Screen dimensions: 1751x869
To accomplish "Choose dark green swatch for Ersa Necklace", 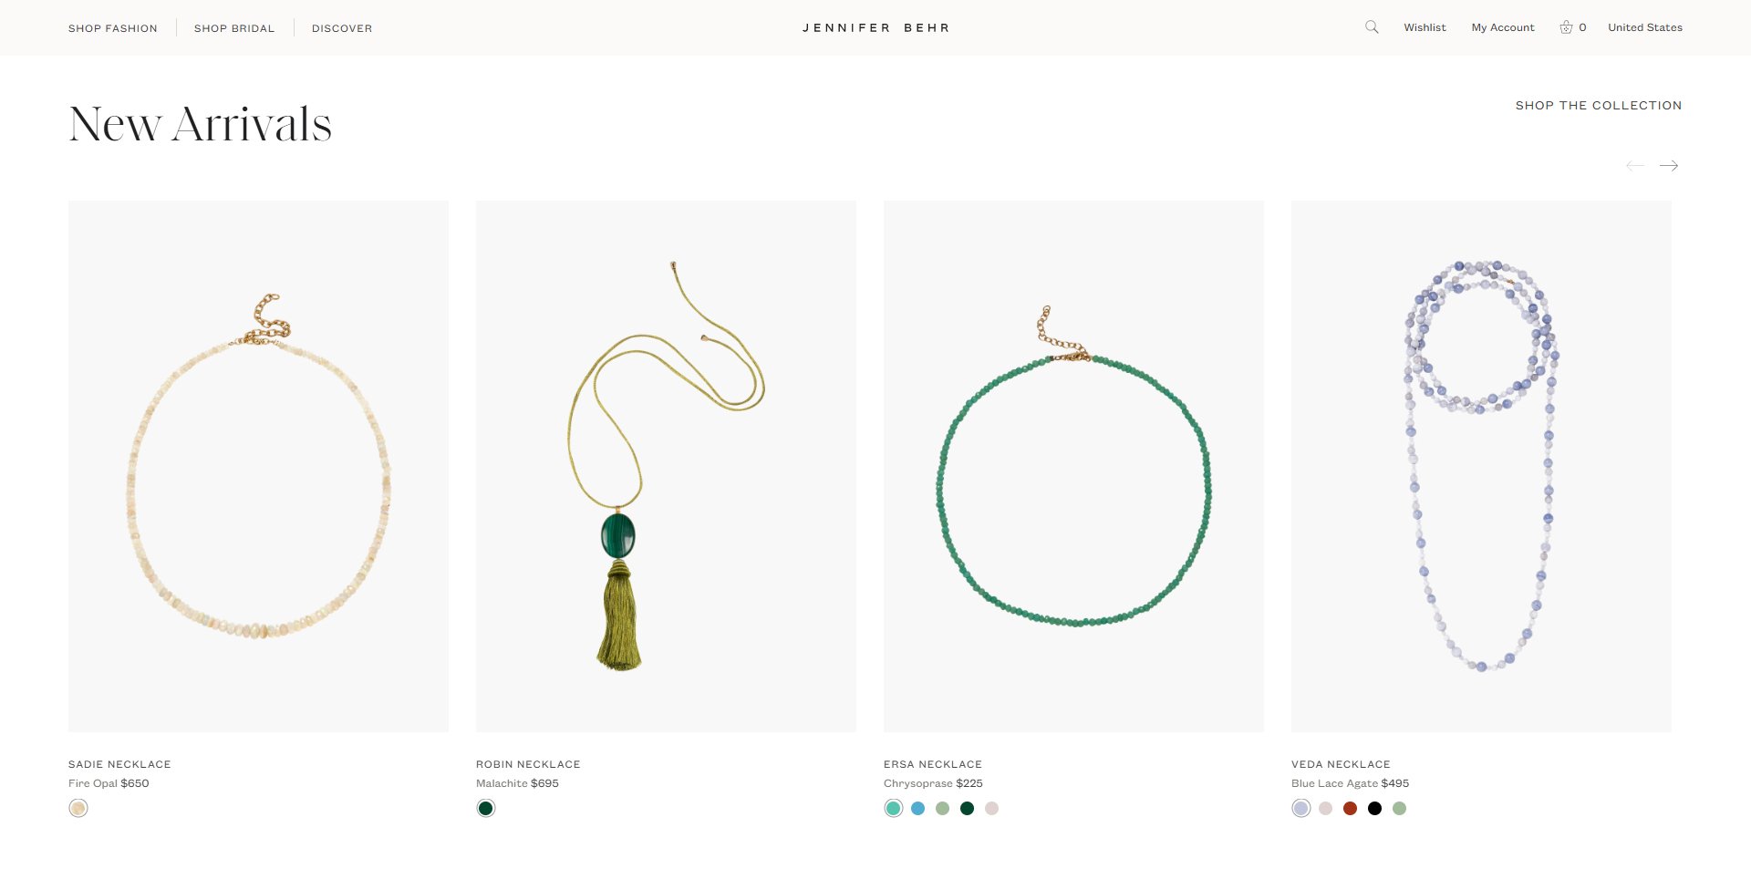I will tap(968, 808).
